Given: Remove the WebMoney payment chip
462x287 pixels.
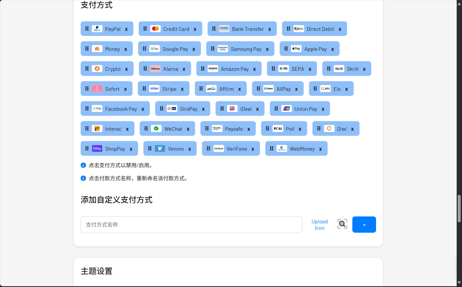Looking at the screenshot, I should 320,149.
